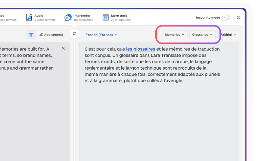
Task: Click the source text input area
Action: pyautogui.click(x=35, y=101)
